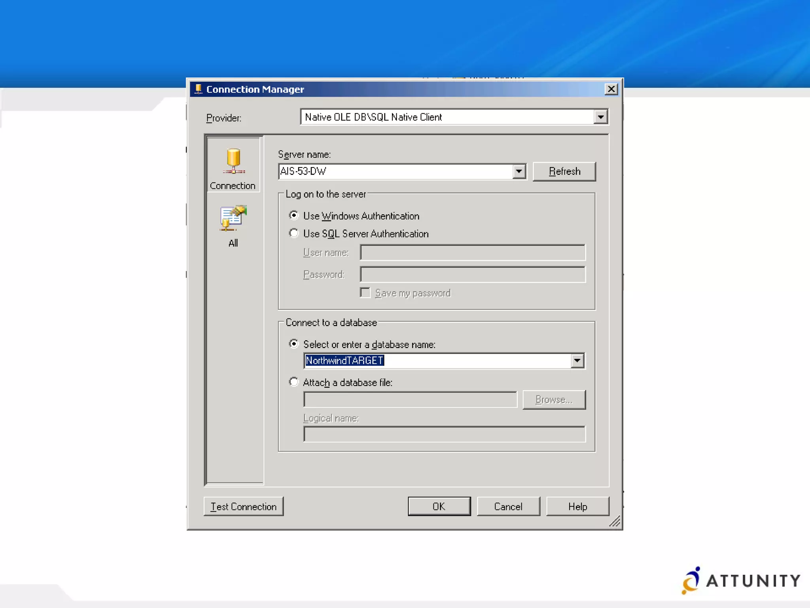Viewport: 810px width, 608px height.
Task: Select Use SQL Server Authentication radio button
Action: click(x=293, y=233)
